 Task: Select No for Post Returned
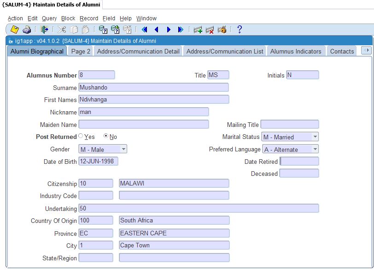(x=106, y=136)
